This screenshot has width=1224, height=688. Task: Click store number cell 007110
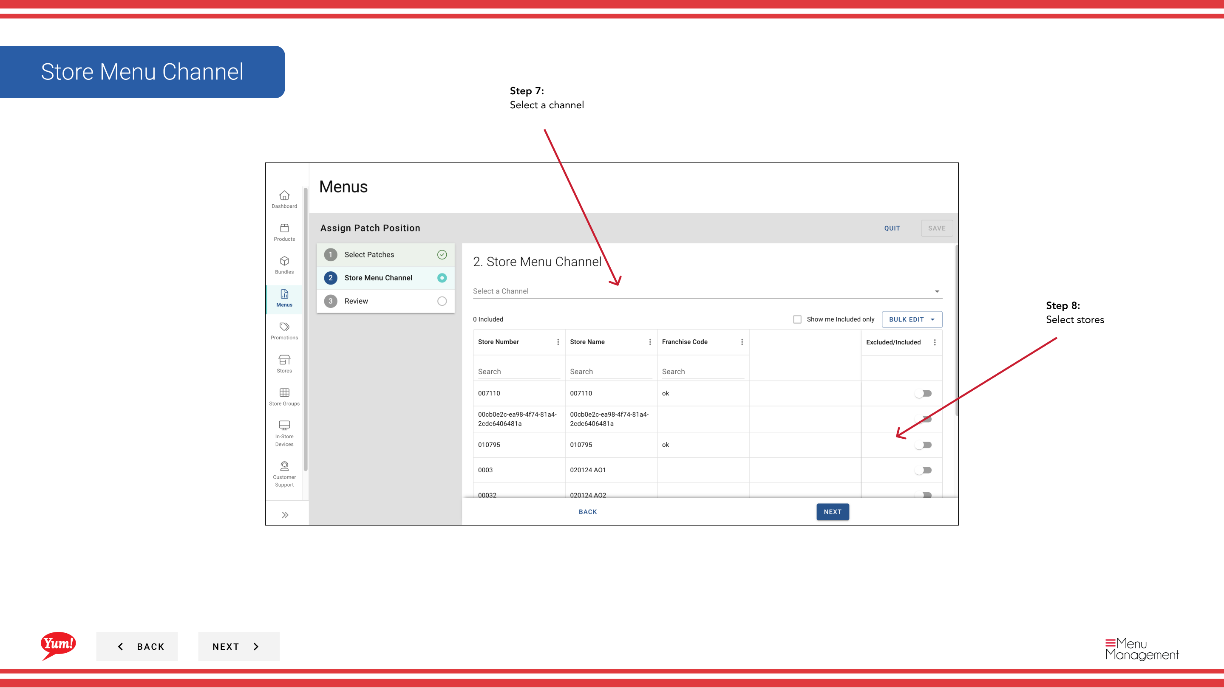[x=489, y=394]
